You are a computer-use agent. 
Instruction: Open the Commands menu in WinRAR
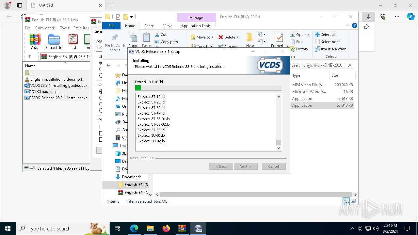click(x=45, y=28)
